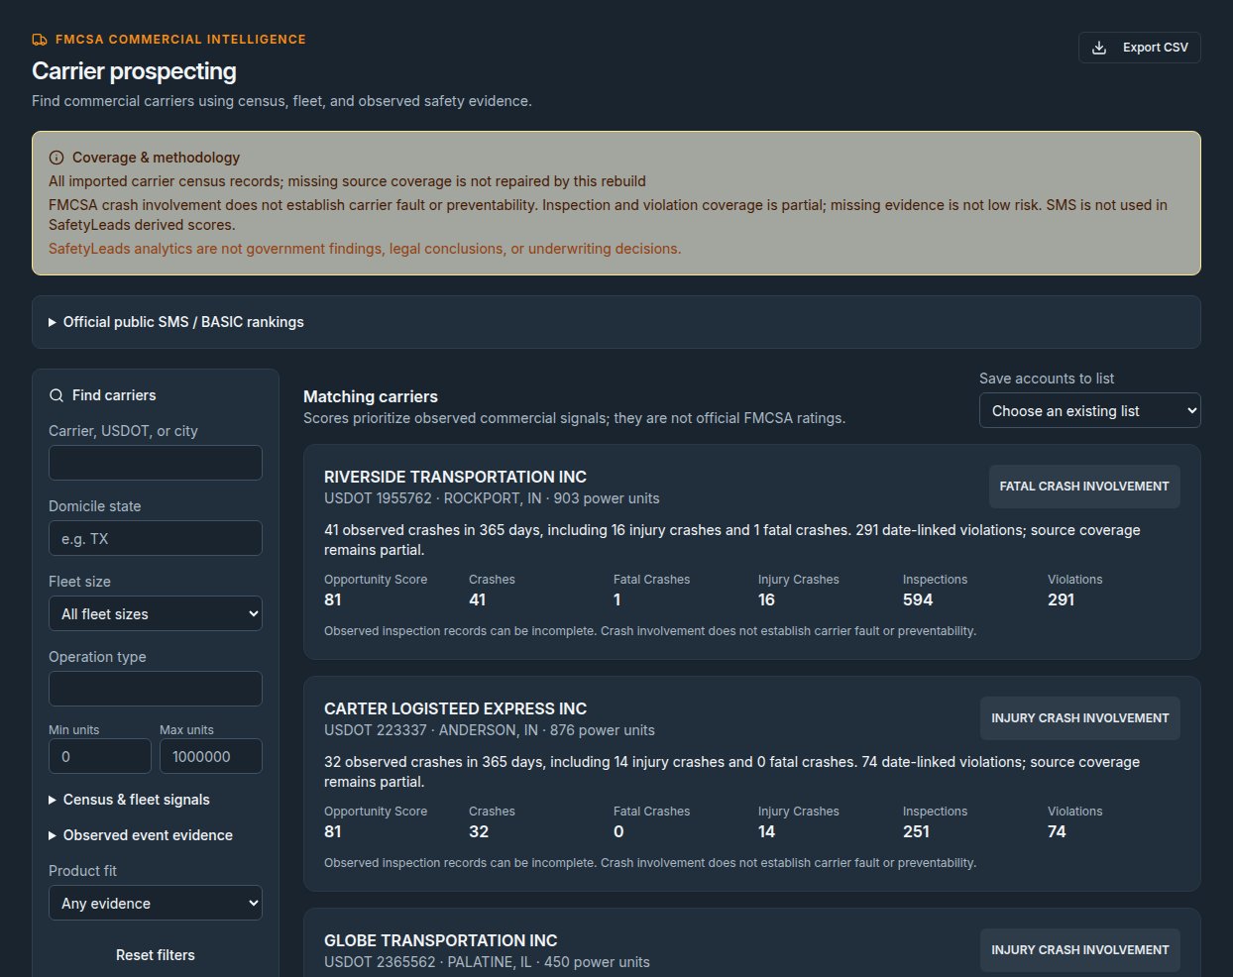Viewport: 1233px width, 977px height.
Task: Reset all carrier filters
Action: 156,955
